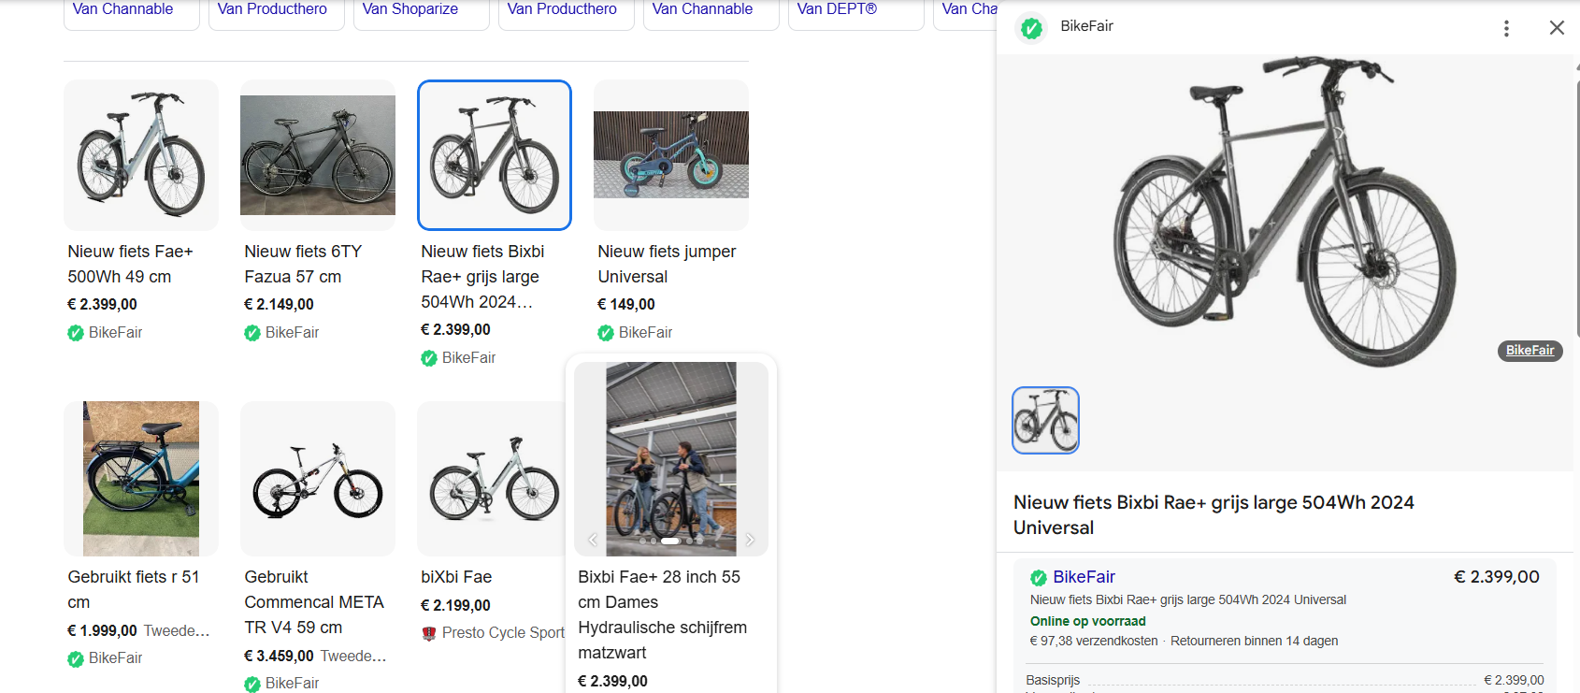1580x693 pixels.
Task: Go to previous image in Bixbi Fae+ carousel
Action: point(592,540)
